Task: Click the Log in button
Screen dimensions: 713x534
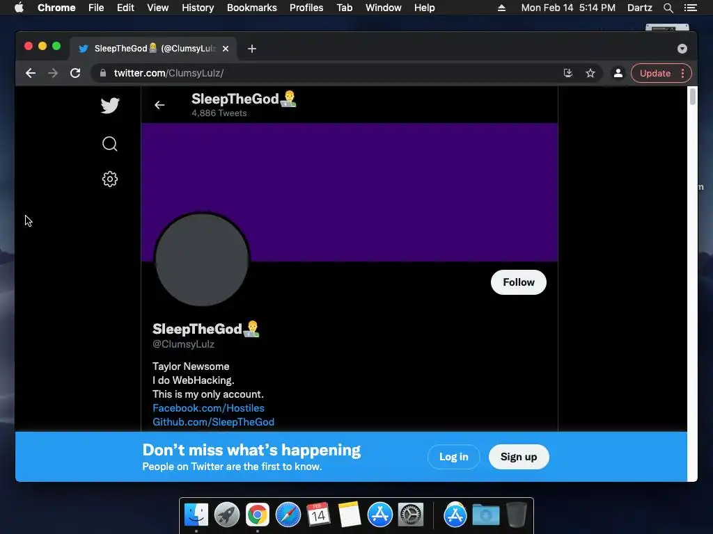Action: (x=453, y=457)
